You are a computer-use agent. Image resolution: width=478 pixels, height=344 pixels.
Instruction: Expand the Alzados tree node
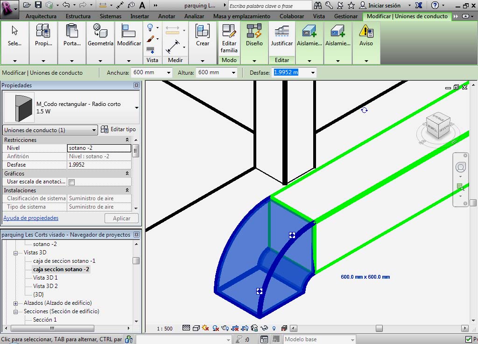15,303
